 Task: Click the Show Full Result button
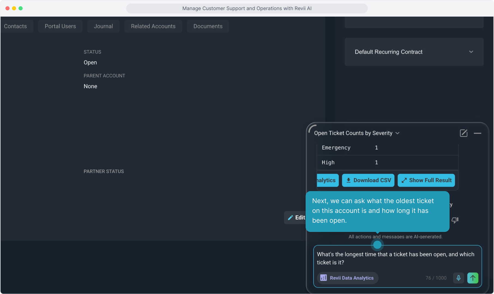click(x=426, y=180)
